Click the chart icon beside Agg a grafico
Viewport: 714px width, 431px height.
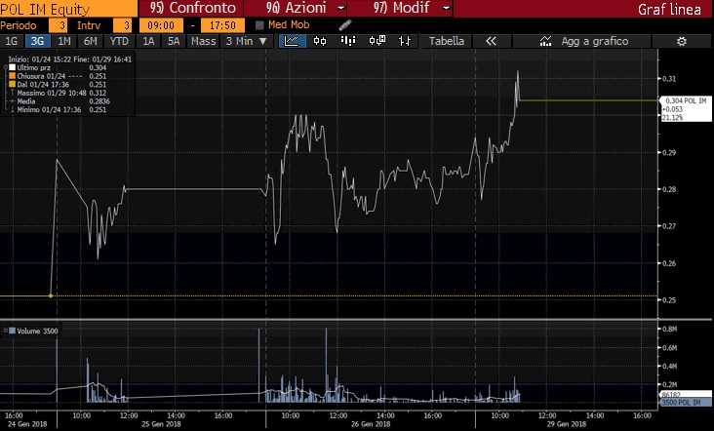click(545, 41)
